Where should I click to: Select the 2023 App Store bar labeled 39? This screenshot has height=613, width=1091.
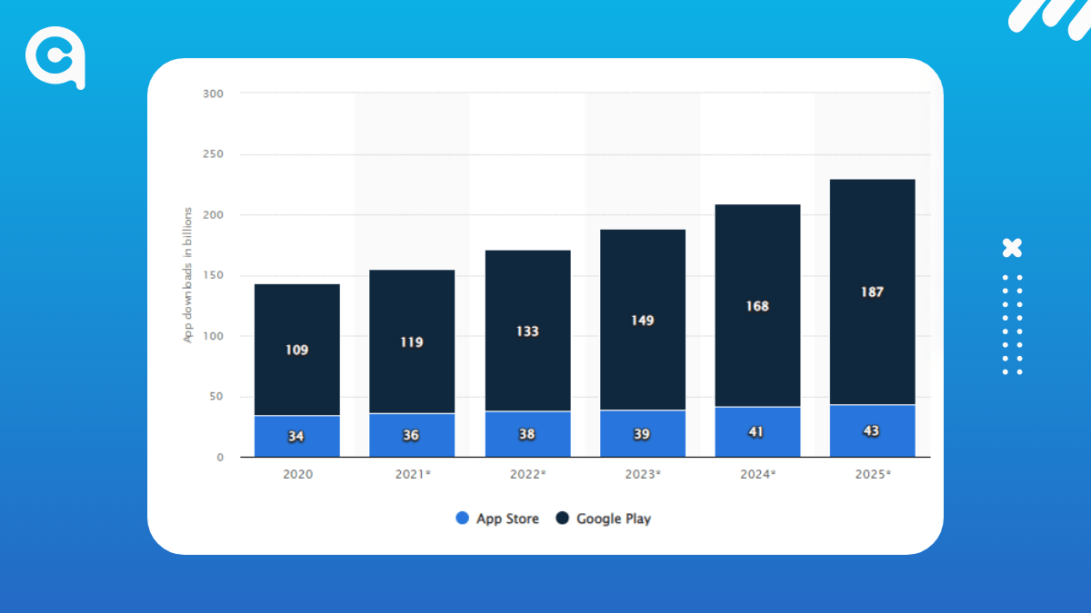(x=643, y=434)
